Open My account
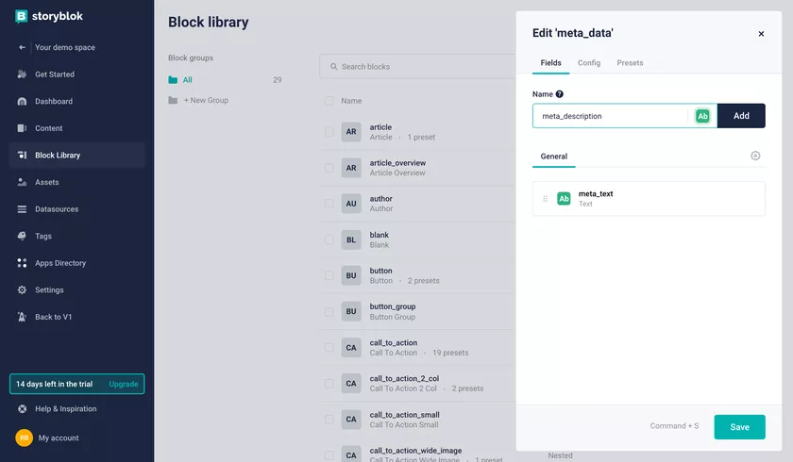The image size is (793, 462). [x=59, y=437]
